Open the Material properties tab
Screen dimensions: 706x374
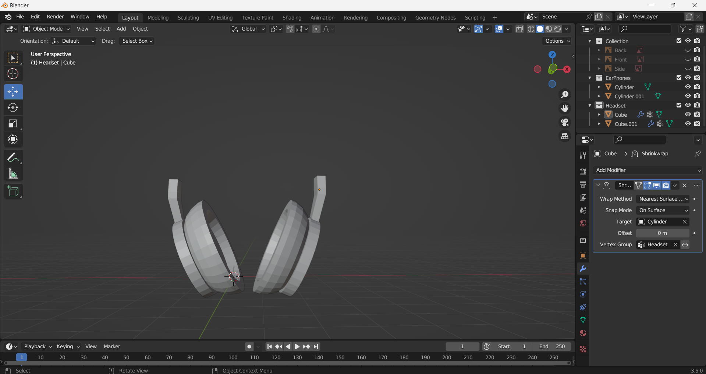tap(583, 333)
